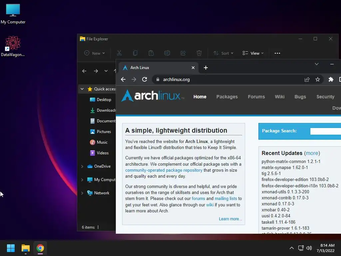Open the Security nav item
341x256 pixels.
[325, 97]
